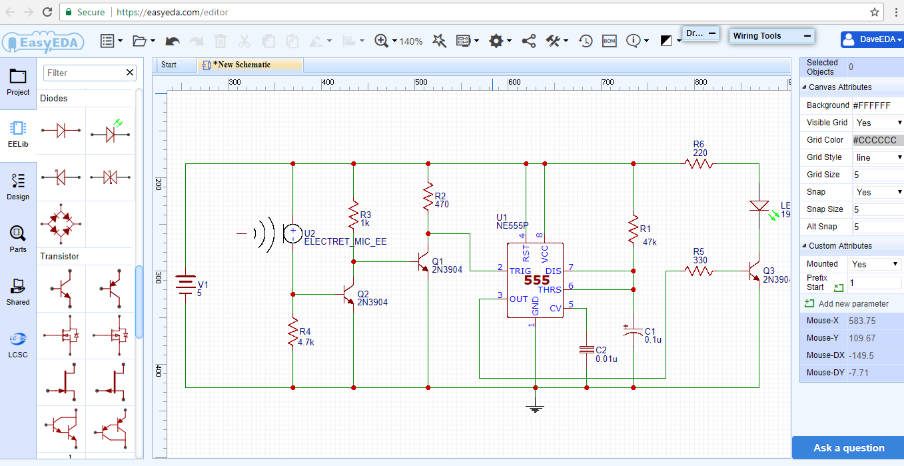Open the BOM tool in toolbar
The width and height of the screenshot is (904, 466).
pos(609,41)
